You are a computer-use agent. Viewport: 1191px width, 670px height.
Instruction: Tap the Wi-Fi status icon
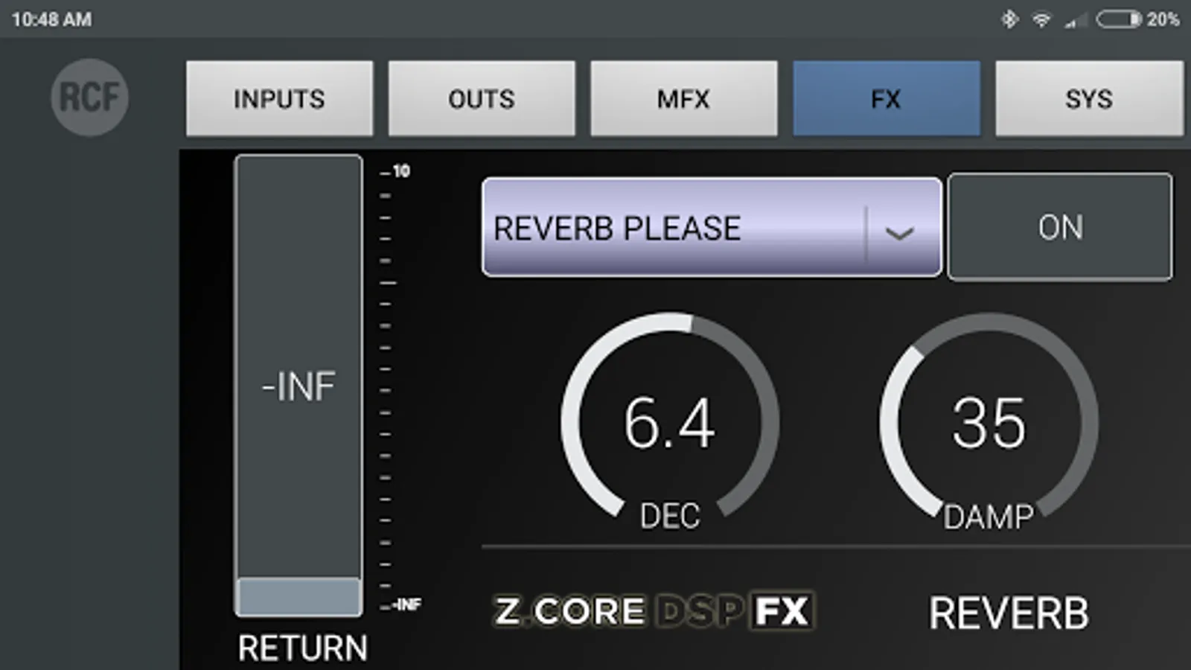click(x=1041, y=19)
